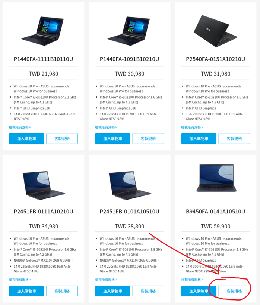
Task: Click the P2540FA laptop product image
Action: coord(215,31)
